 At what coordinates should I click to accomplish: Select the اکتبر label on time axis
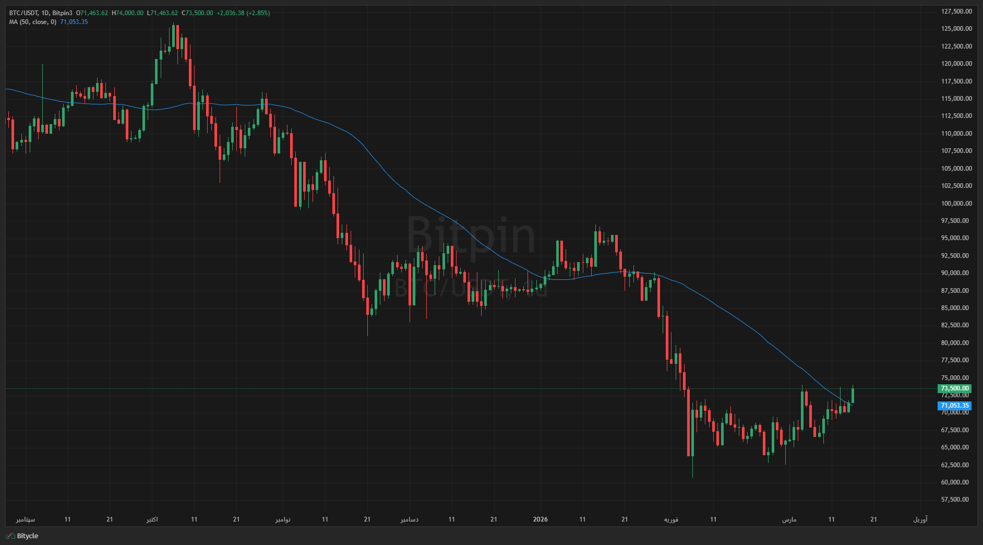152,519
